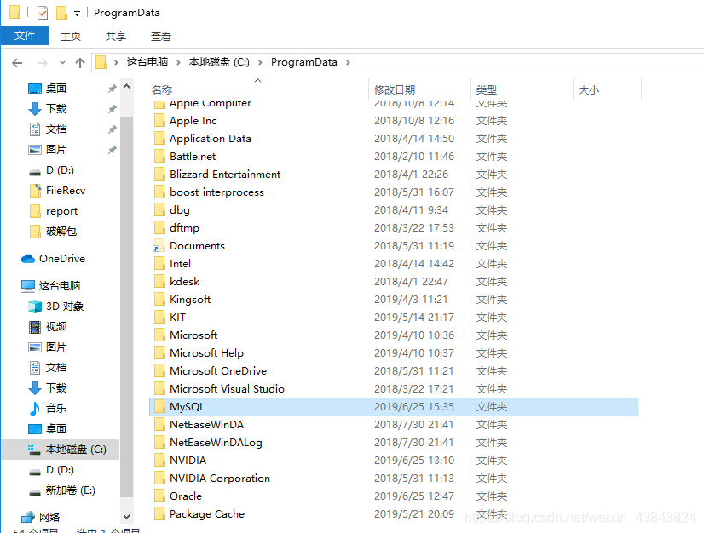
Task: Open the FileRecv folder in sidebar
Action: coord(66,191)
